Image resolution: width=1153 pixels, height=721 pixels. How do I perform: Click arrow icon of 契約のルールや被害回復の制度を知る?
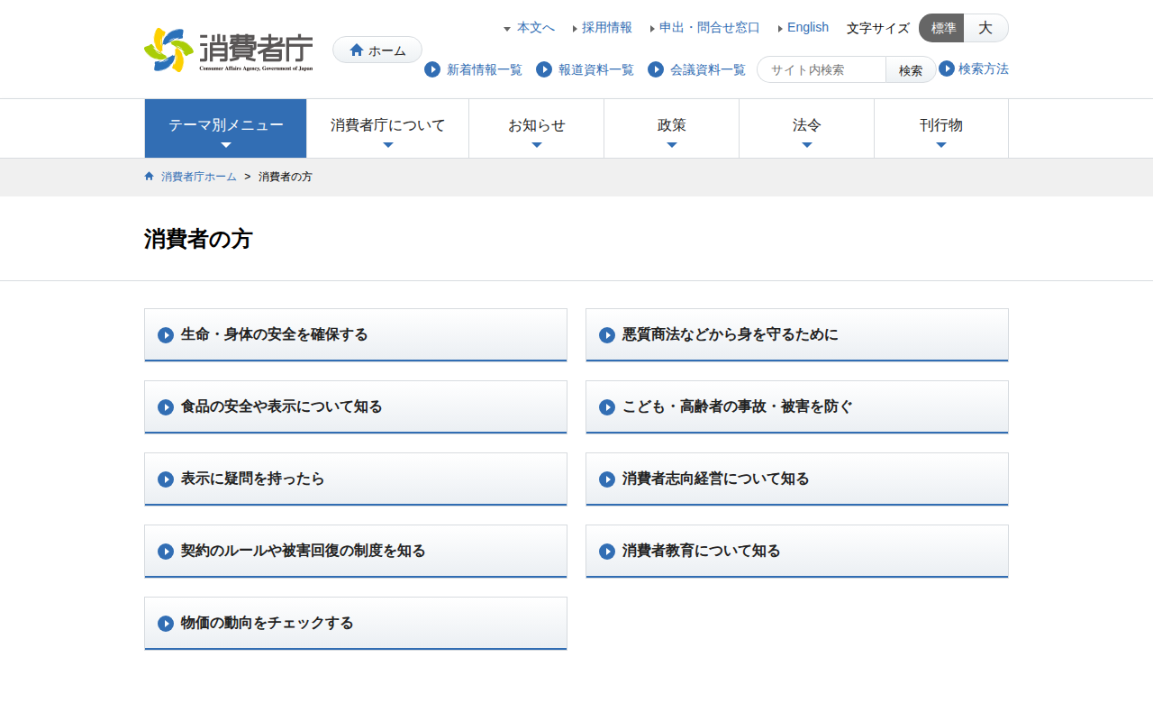(x=166, y=552)
